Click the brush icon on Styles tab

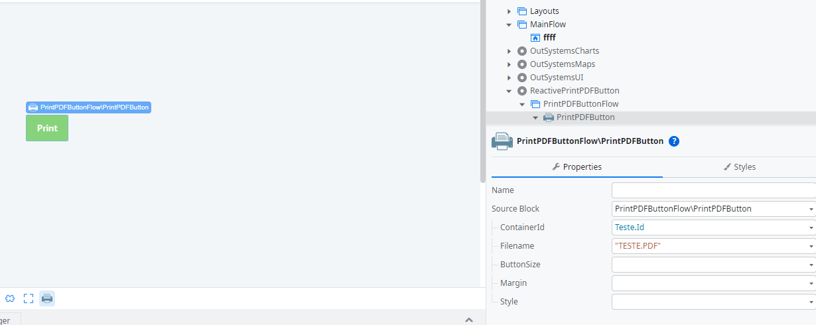click(727, 167)
